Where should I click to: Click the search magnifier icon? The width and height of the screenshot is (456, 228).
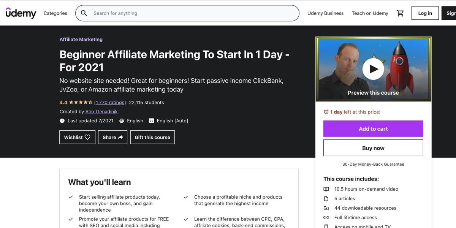[84, 13]
